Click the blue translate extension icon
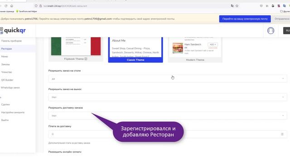Image resolution: width=290 pixels, height=163 pixels. (x=285, y=6)
